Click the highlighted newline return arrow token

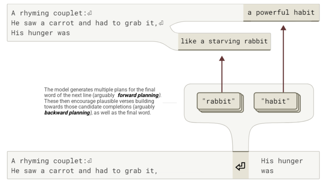[241, 166]
